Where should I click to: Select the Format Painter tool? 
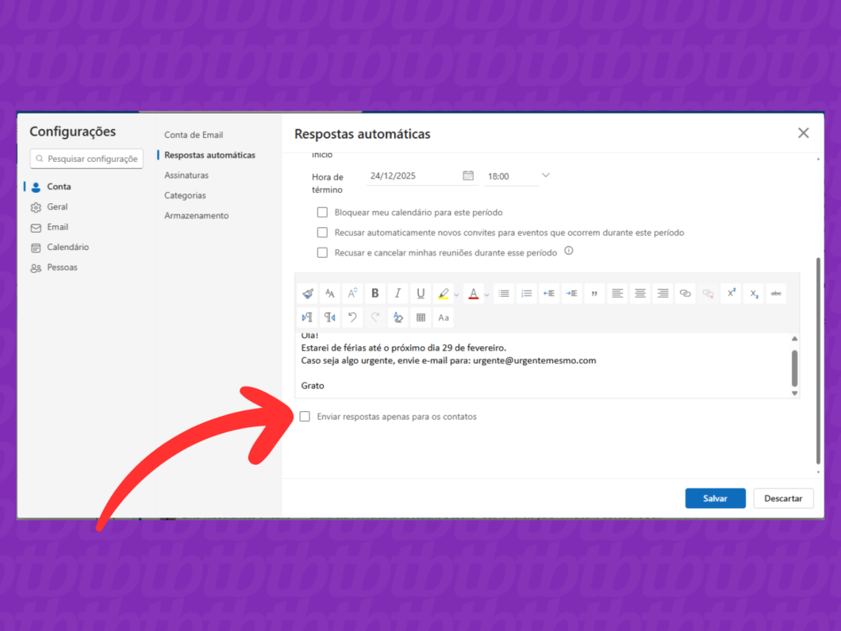click(308, 293)
